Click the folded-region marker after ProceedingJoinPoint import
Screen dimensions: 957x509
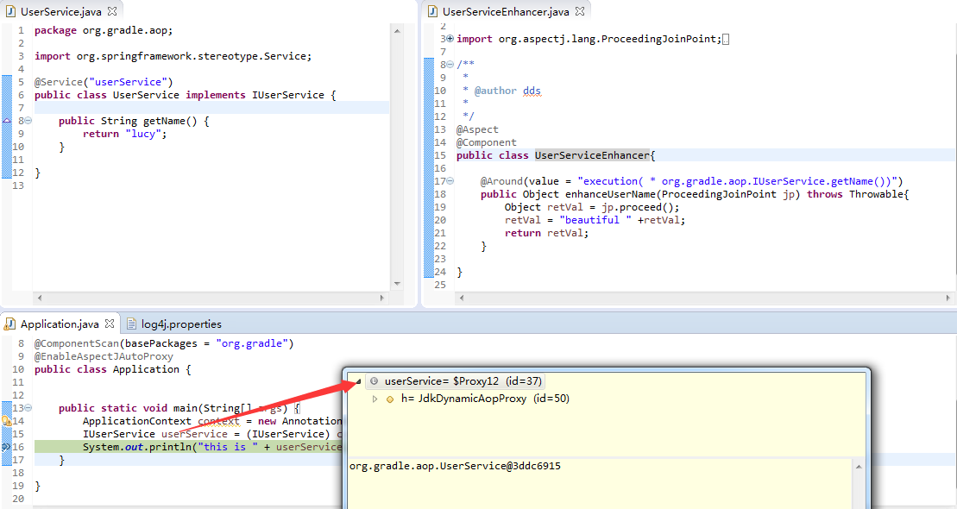[726, 39]
